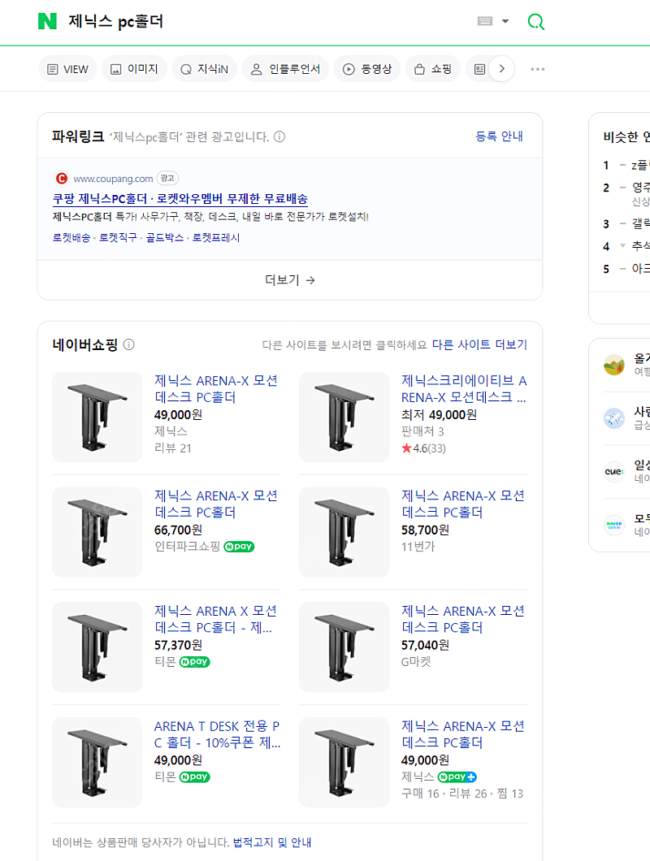Viewport: 650px width, 861px height.
Task: Open thumbnail of 57,040원 G마켓 product
Action: click(344, 647)
